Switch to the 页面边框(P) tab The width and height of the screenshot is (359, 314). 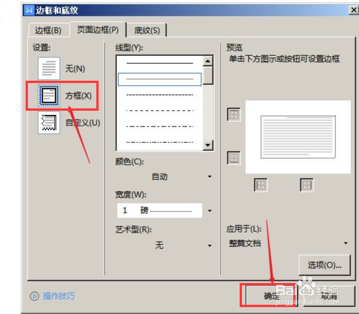(x=98, y=30)
